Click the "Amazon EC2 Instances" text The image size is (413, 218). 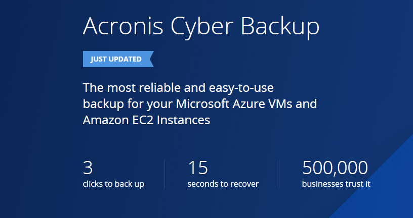pyautogui.click(x=146, y=121)
